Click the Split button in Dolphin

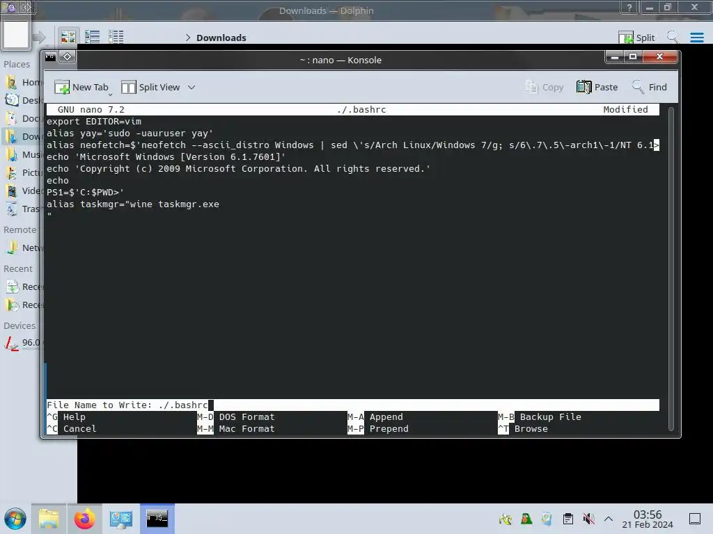coord(636,38)
